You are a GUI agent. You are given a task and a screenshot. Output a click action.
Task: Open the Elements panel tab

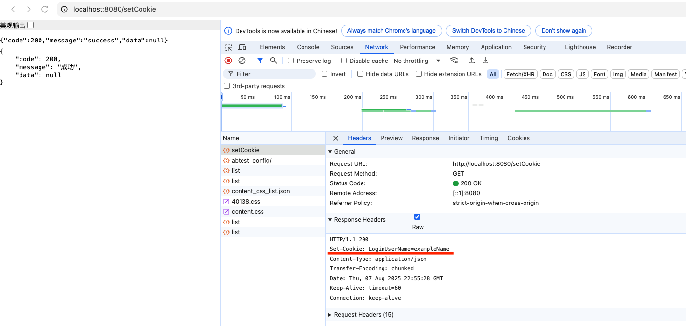(272, 47)
